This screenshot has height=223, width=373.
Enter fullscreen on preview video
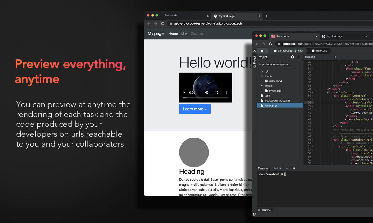217,92
